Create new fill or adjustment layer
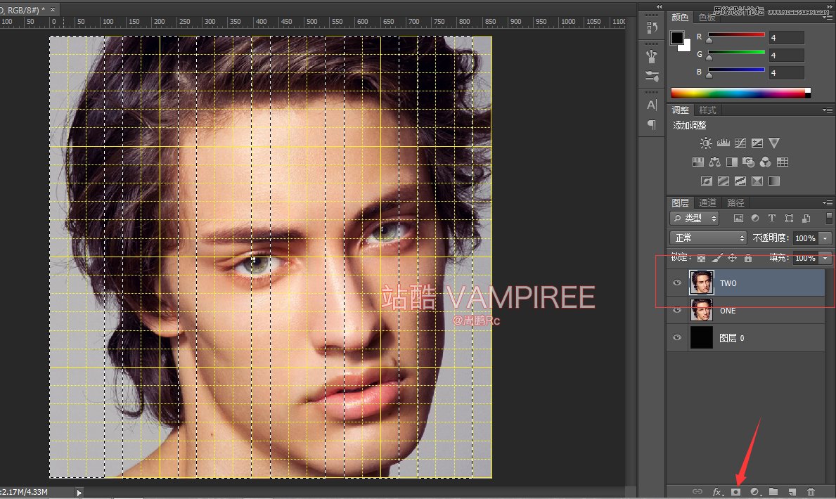The height and width of the screenshot is (499, 836). pos(754,491)
